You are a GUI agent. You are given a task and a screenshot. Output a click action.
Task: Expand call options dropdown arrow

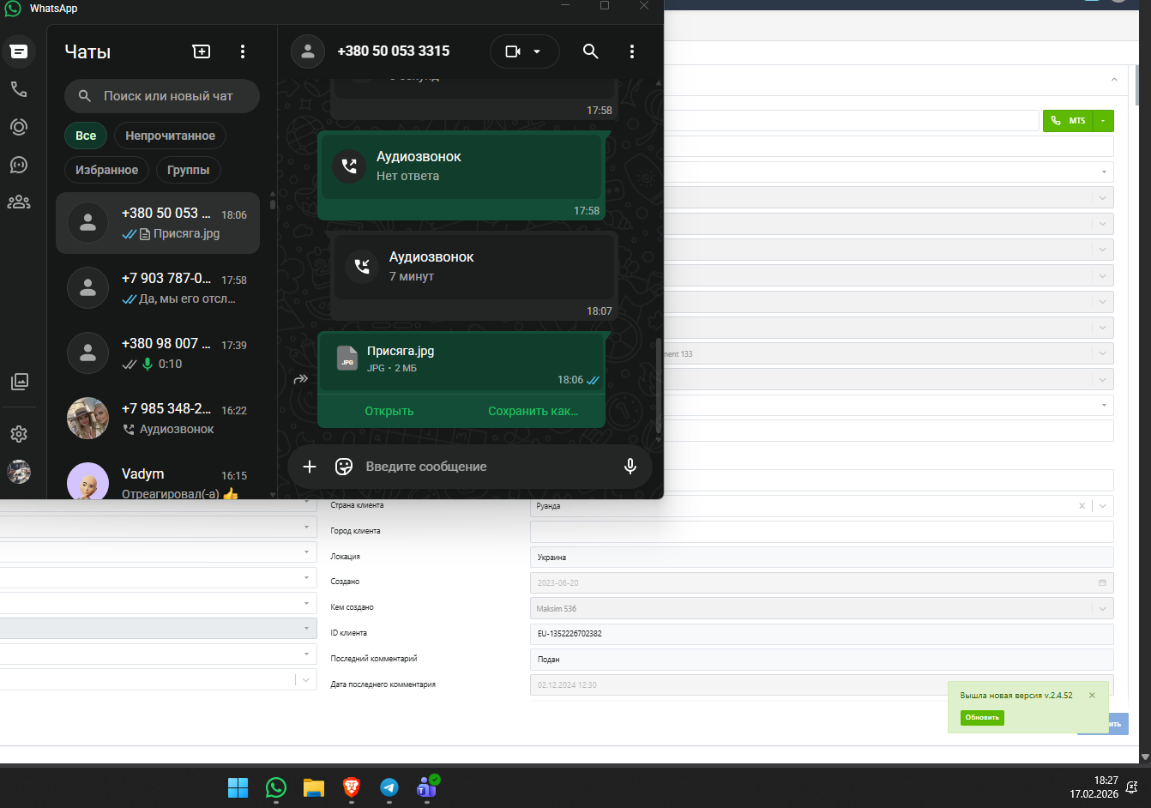point(538,51)
